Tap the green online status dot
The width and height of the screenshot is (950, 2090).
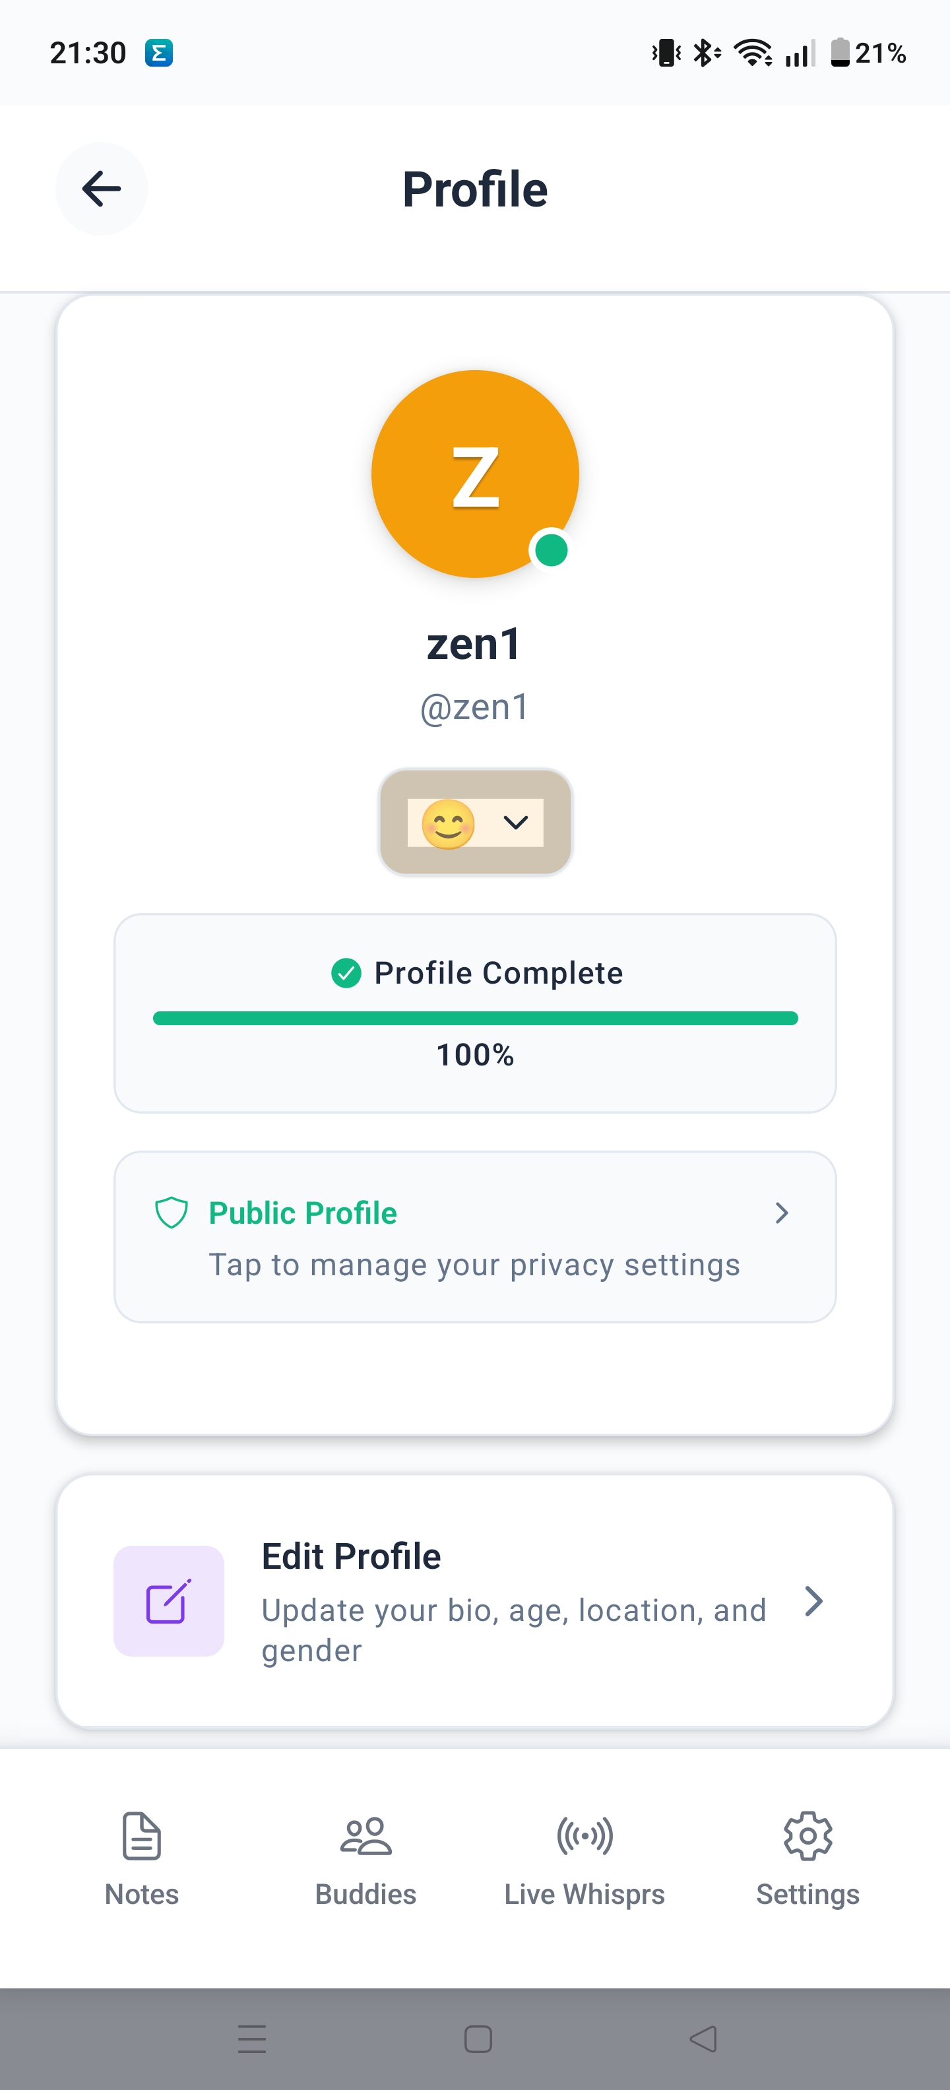[x=552, y=550]
